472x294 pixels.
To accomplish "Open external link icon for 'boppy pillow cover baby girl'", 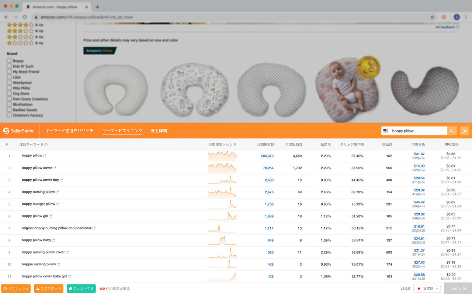I will point(69,276).
